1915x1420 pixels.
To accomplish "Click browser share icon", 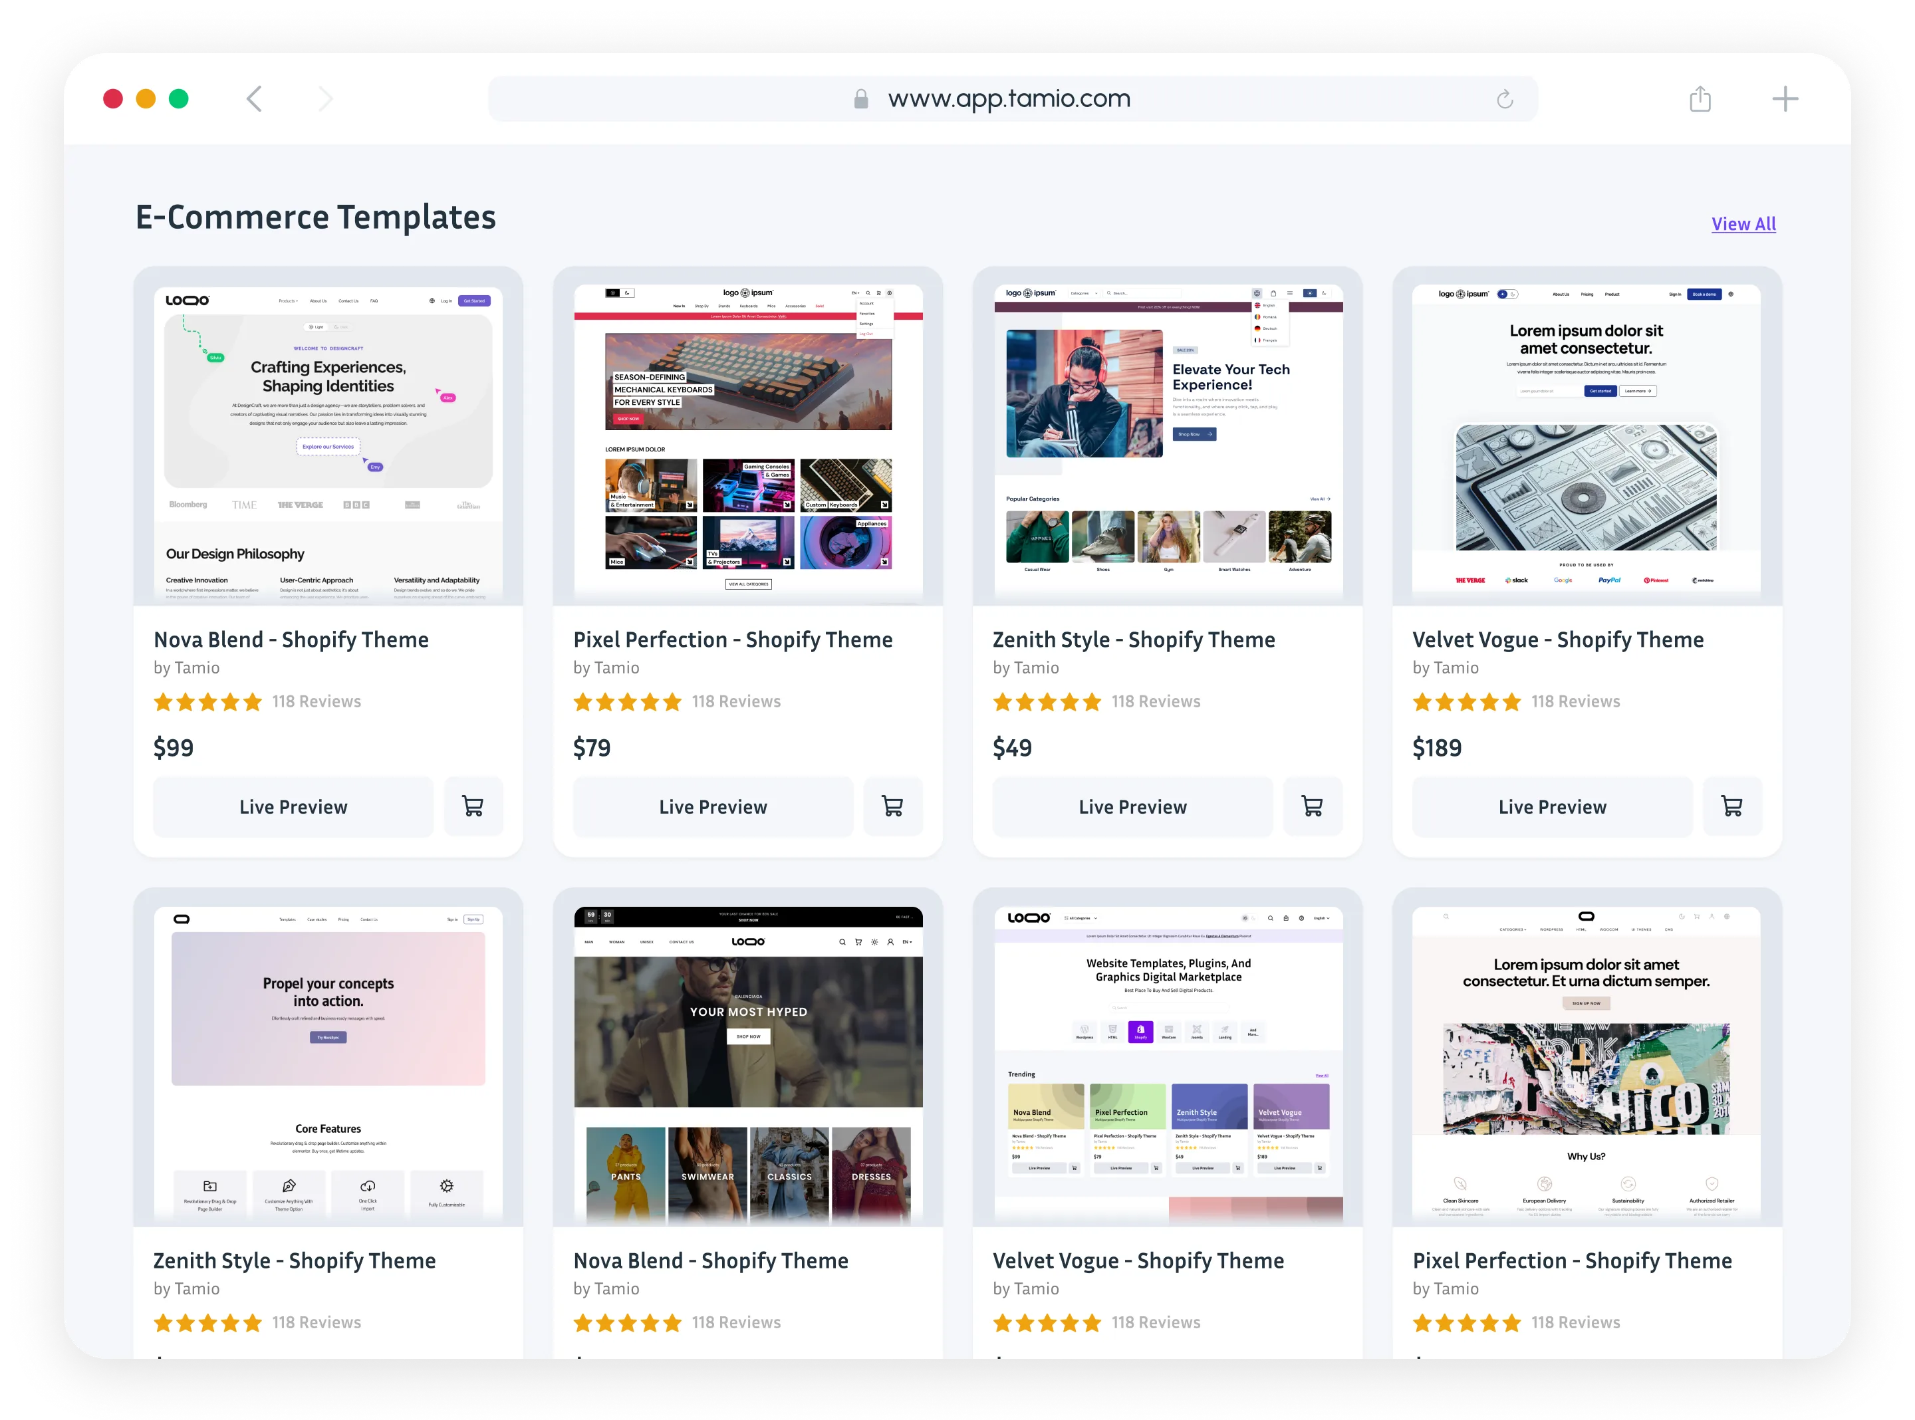I will 1700,99.
